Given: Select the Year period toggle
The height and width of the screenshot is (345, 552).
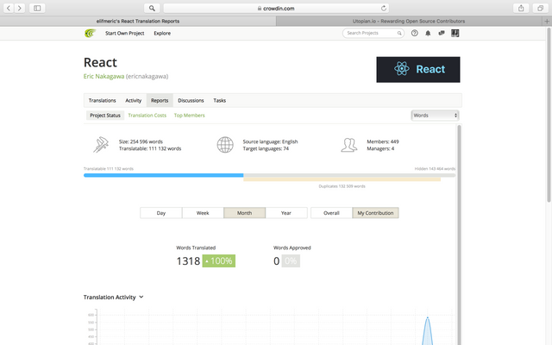Looking at the screenshot, I should (285, 213).
